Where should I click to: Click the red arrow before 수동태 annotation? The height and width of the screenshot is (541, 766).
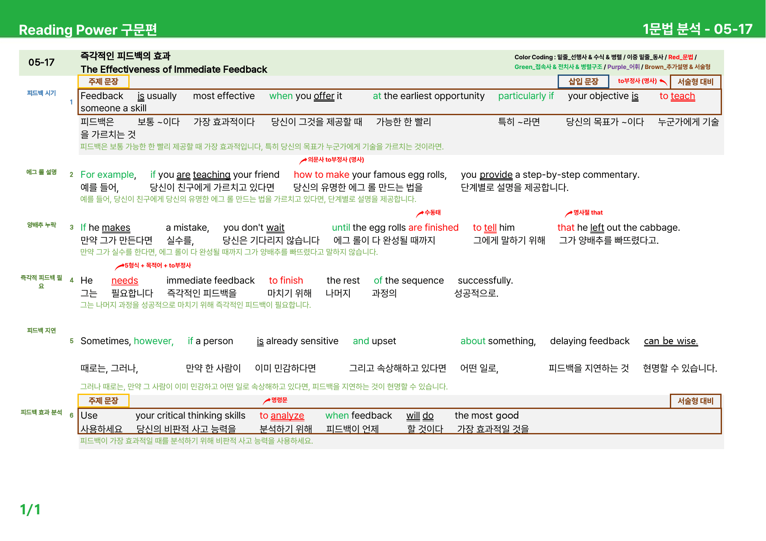coord(420,213)
